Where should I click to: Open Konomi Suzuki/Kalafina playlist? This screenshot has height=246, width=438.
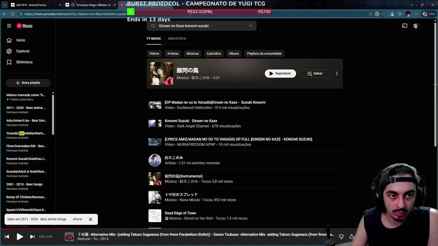pos(26,161)
